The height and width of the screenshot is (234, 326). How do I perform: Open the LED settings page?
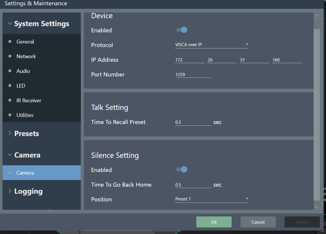pyautogui.click(x=41, y=86)
